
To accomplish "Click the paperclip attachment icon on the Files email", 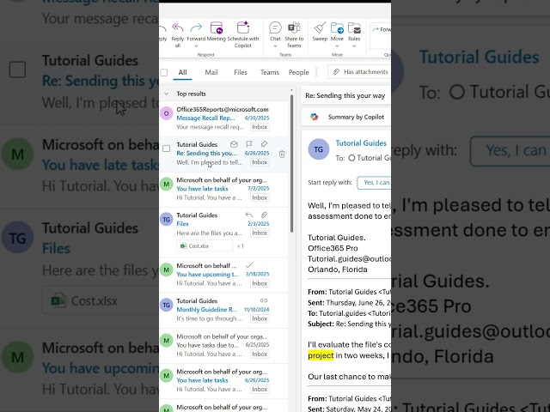I will [264, 215].
